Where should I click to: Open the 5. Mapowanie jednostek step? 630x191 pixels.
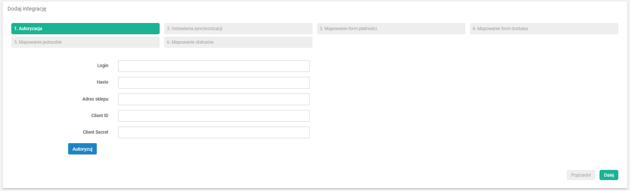85,42
